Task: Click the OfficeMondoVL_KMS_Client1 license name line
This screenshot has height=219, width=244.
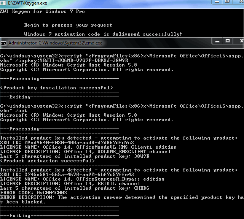Action: pyautogui.click(x=88, y=147)
